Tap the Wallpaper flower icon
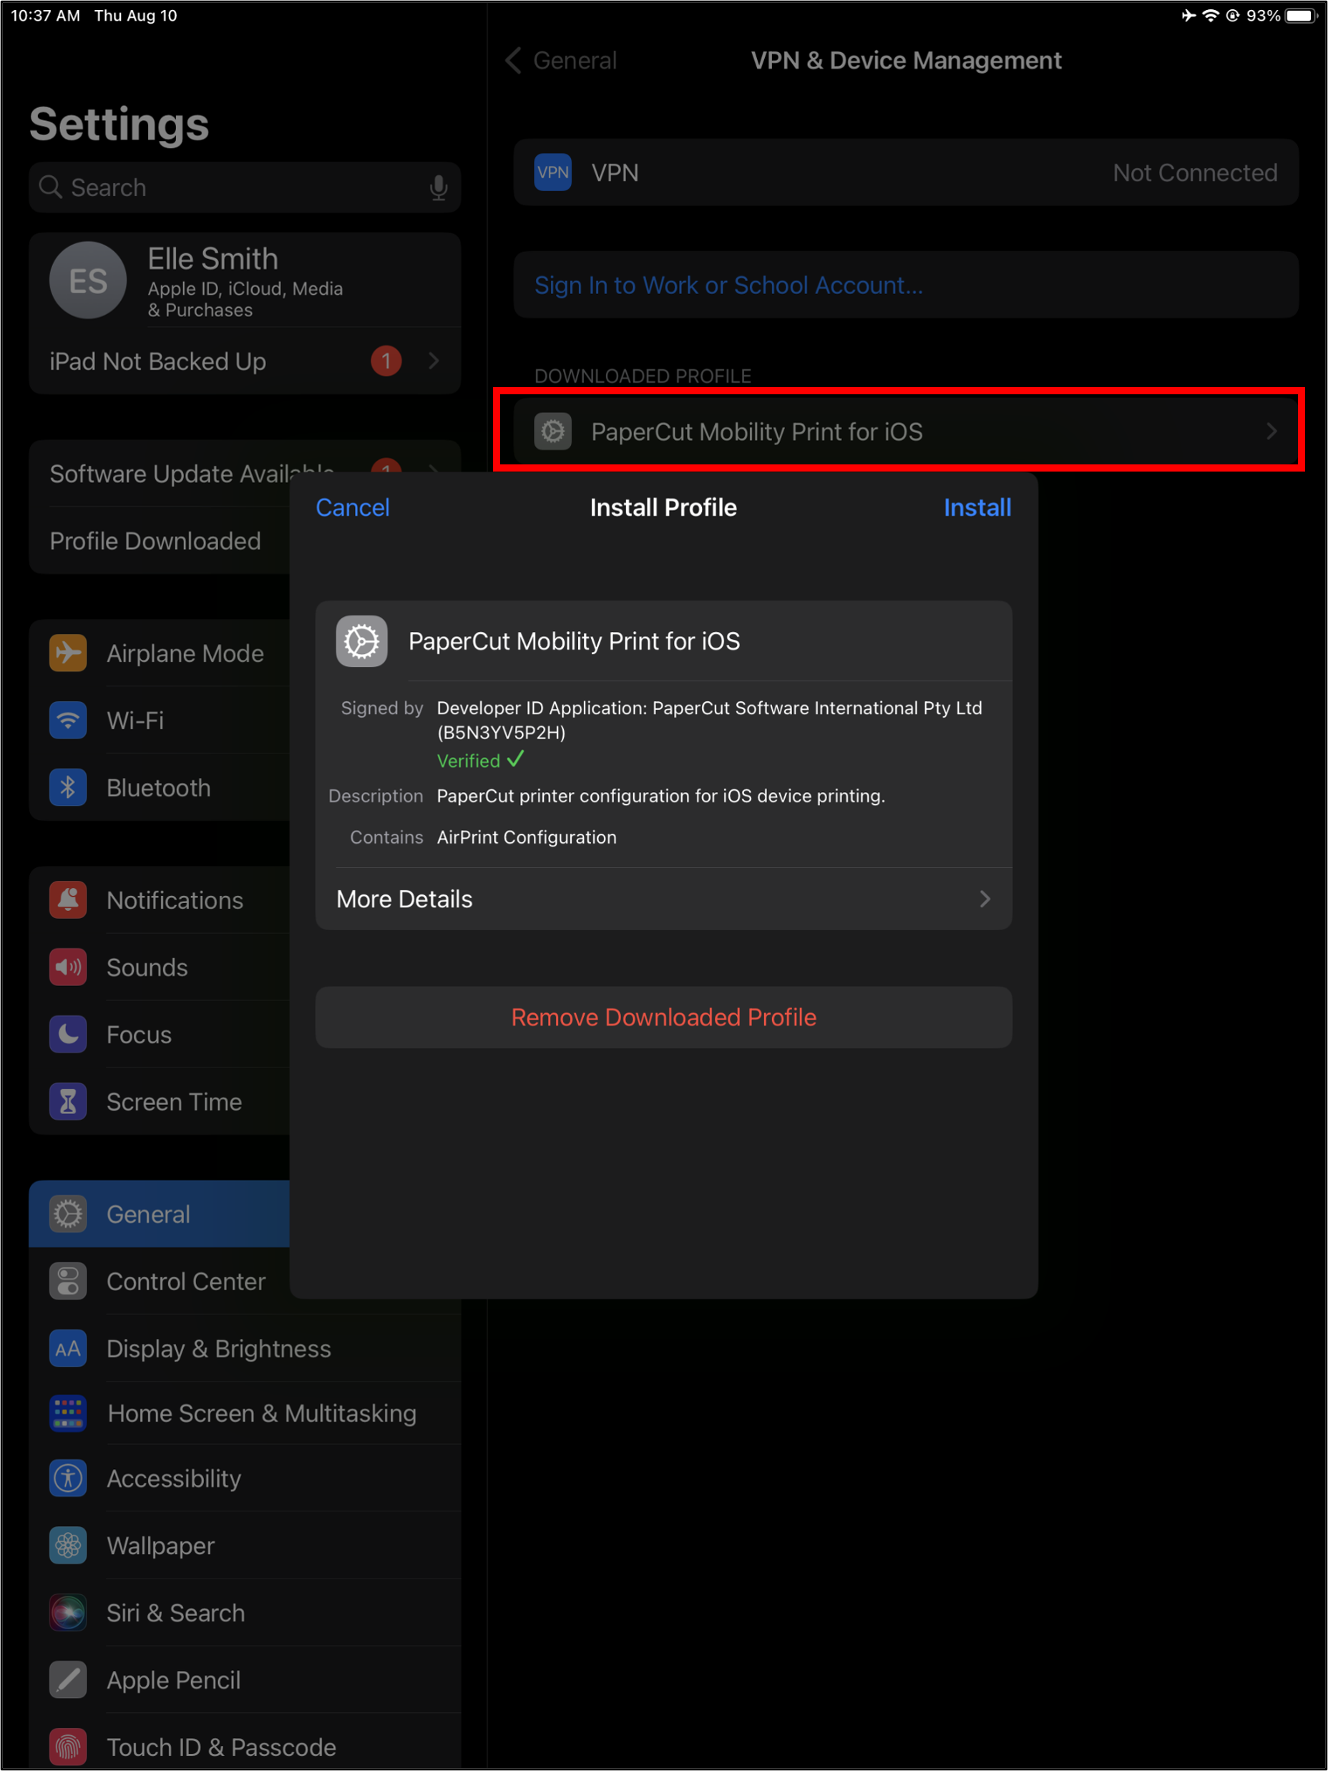1328x1771 pixels. tap(68, 1545)
